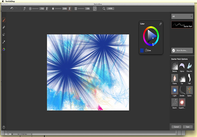The width and height of the screenshot is (197, 137).
Task: Choose the Flame brush
Action: (x=175, y=79)
